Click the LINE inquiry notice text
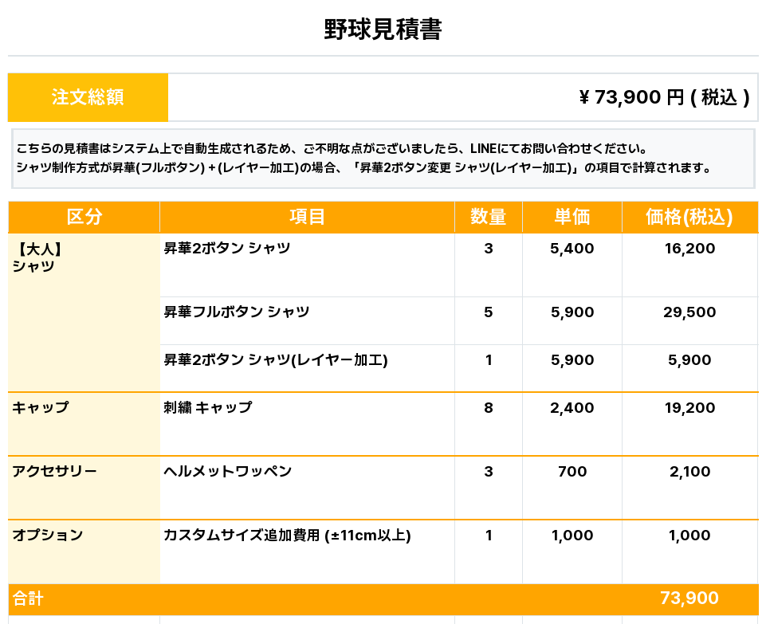This screenshot has width=766, height=624. [x=331, y=149]
